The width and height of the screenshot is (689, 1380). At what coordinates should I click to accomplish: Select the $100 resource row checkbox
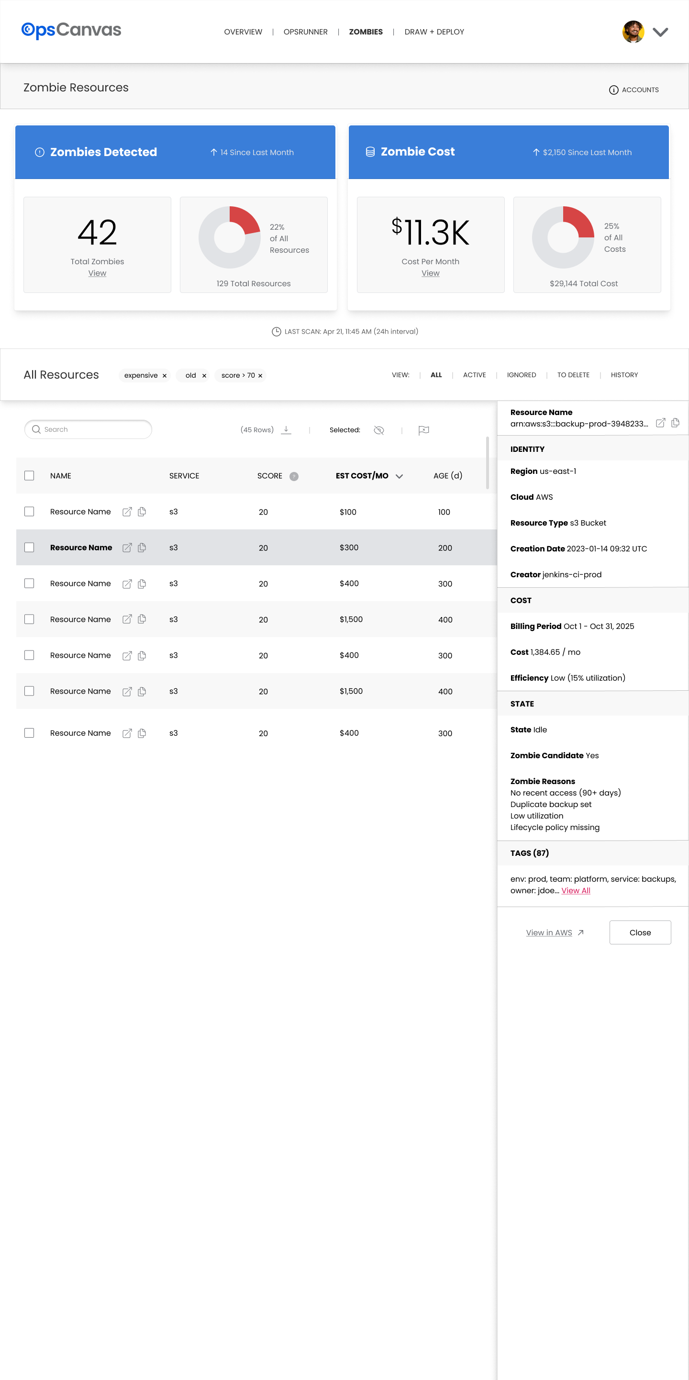(30, 512)
